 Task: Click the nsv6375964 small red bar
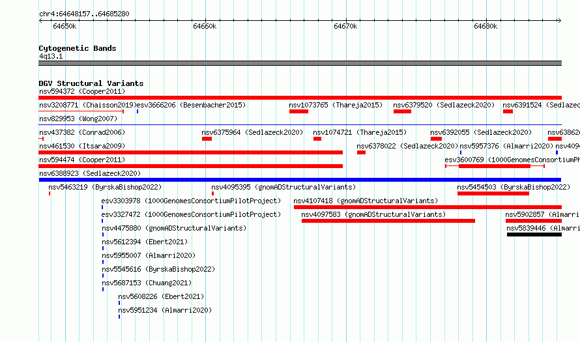coord(207,139)
